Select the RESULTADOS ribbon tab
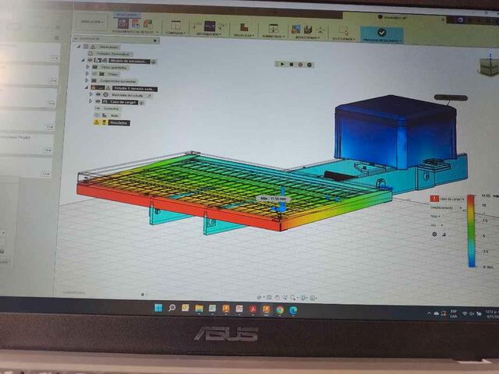 pyautogui.click(x=126, y=15)
